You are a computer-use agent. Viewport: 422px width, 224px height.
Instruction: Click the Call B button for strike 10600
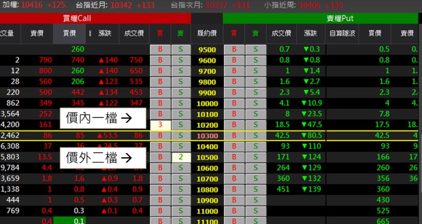[x=160, y=168]
